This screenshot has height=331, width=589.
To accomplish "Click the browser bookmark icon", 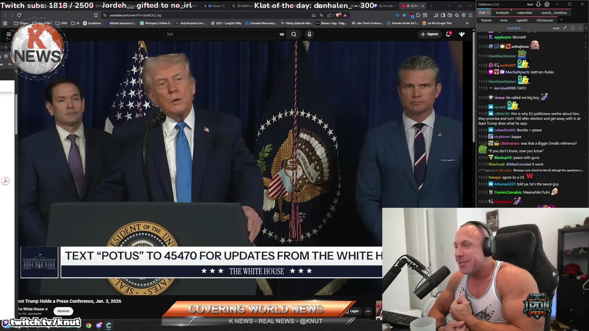I will (x=96, y=15).
